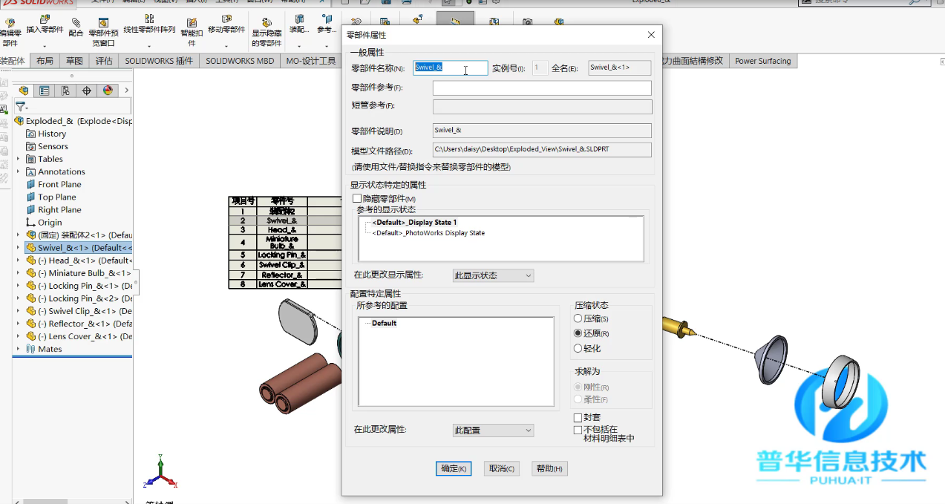Open Power Surfacing tab

[763, 61]
